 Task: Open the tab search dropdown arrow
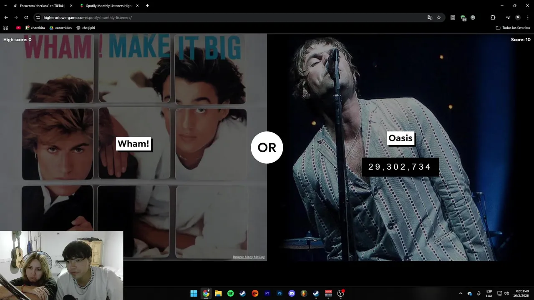pyautogui.click(x=5, y=5)
